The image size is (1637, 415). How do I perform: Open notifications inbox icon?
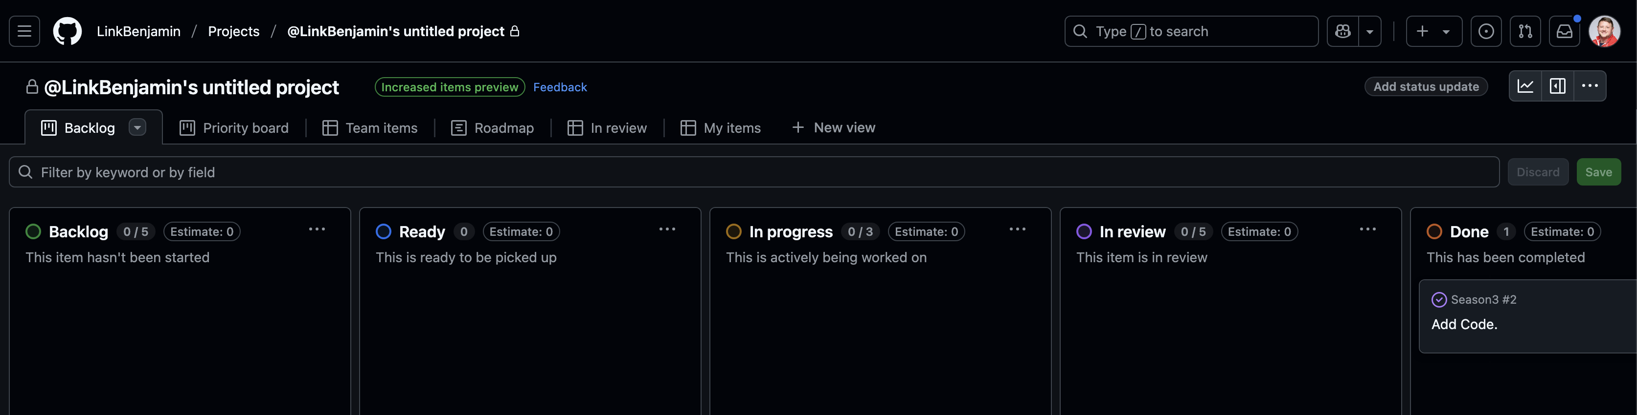[x=1565, y=31]
